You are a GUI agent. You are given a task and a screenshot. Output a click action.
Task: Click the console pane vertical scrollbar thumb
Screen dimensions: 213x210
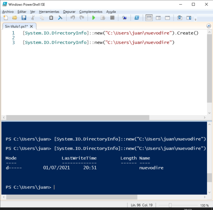[209, 177]
